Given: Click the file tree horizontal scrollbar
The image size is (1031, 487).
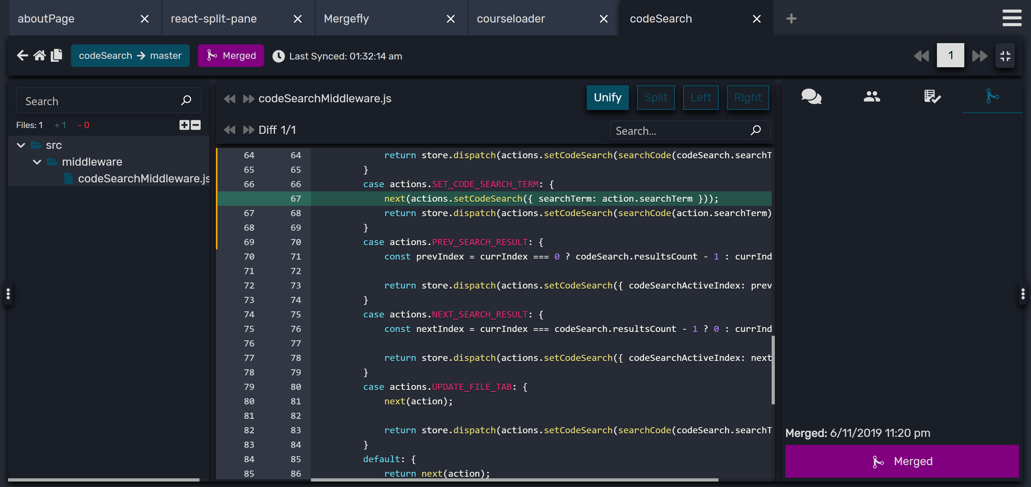Looking at the screenshot, I should [x=104, y=479].
